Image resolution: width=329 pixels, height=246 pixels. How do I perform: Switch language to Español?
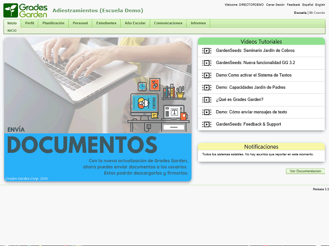click(x=307, y=5)
